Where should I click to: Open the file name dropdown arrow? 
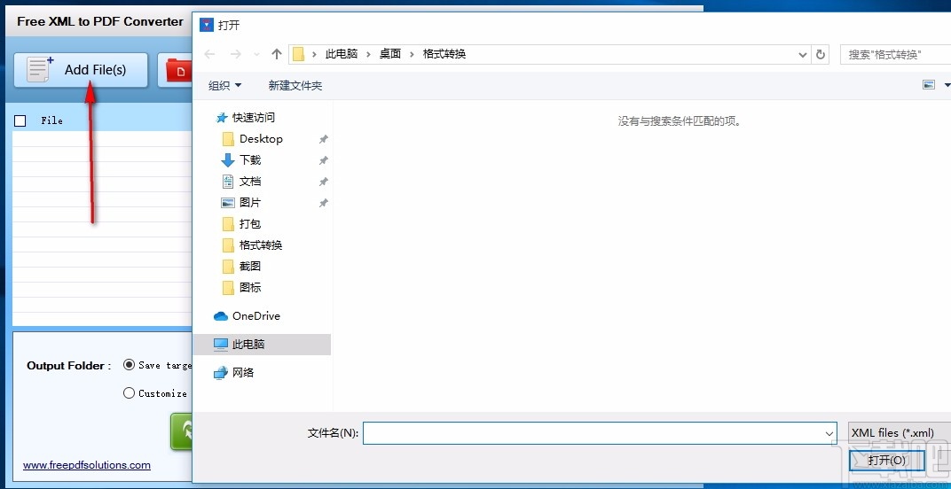coord(829,433)
